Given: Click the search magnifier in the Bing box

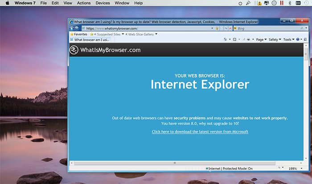Looking at the screenshot, I should click(302, 28).
